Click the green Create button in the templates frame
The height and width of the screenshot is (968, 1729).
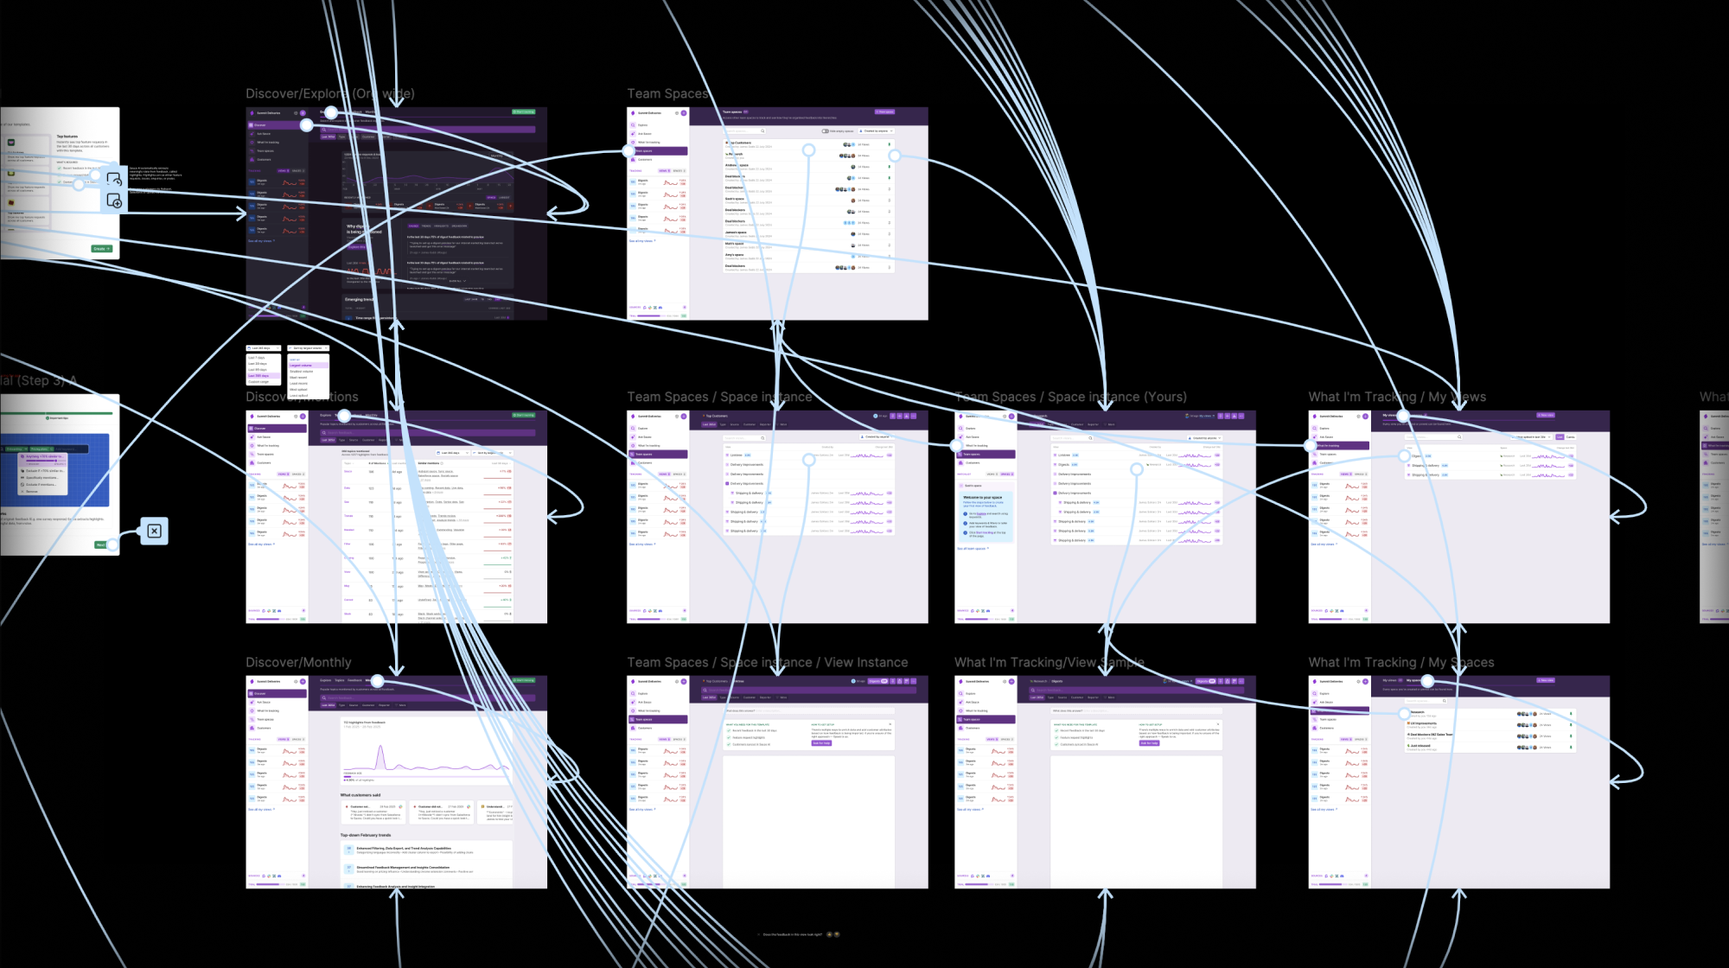102,249
